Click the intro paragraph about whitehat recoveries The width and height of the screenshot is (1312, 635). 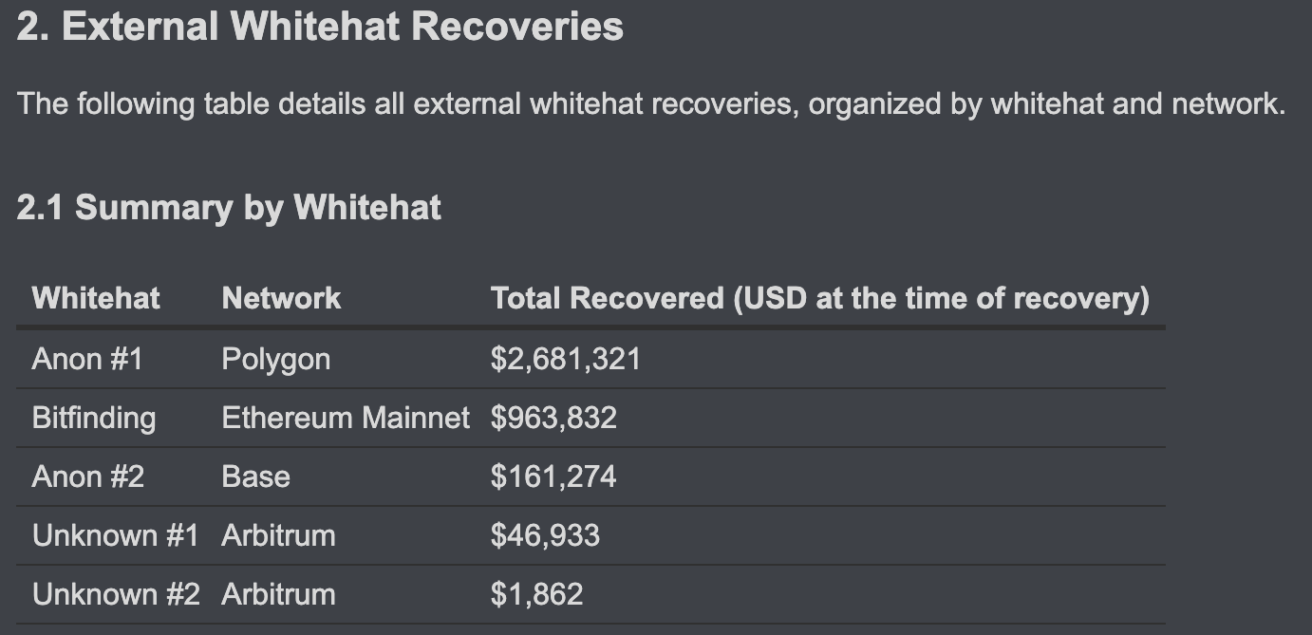click(650, 103)
